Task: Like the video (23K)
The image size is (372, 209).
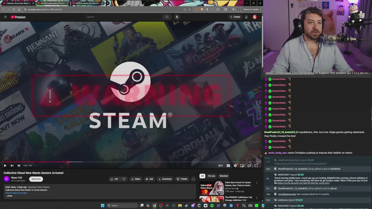Action: pos(114,179)
